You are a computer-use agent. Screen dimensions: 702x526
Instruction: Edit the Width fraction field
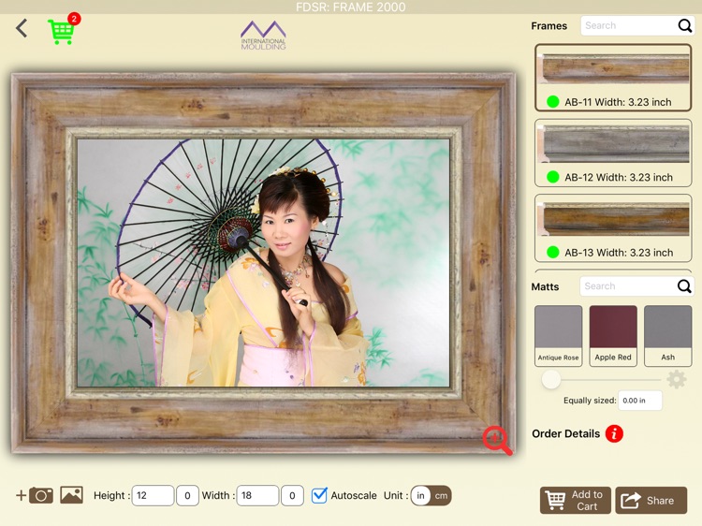[x=292, y=495]
